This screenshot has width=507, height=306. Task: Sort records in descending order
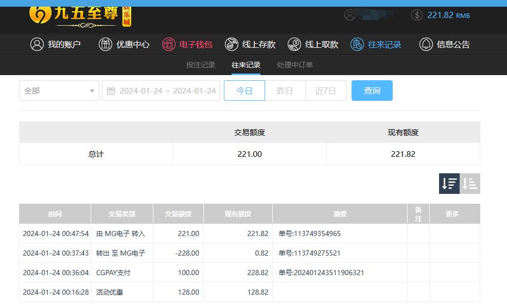449,184
